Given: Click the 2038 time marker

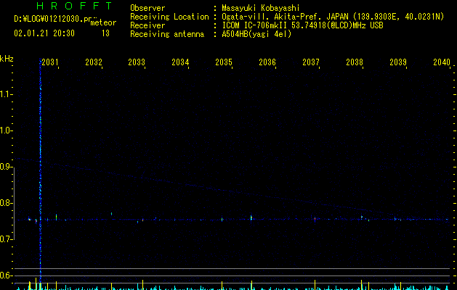Looking at the screenshot, I should point(355,62).
